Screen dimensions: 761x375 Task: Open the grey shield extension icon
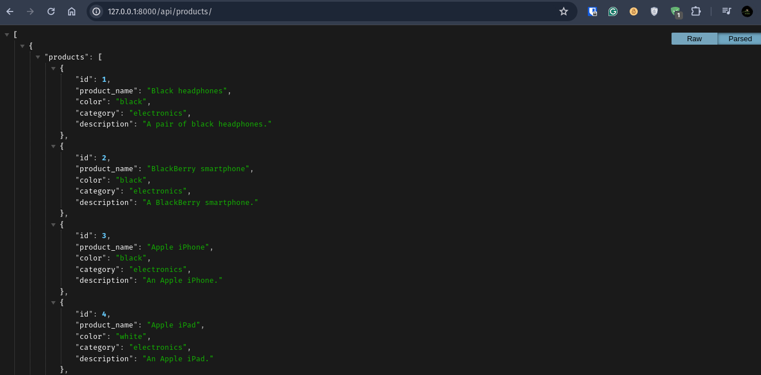click(x=654, y=11)
